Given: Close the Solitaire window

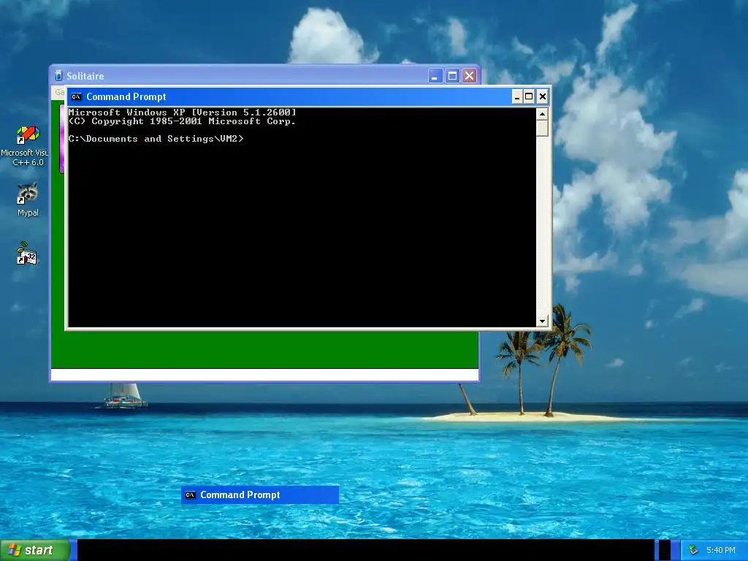Looking at the screenshot, I should 470,76.
